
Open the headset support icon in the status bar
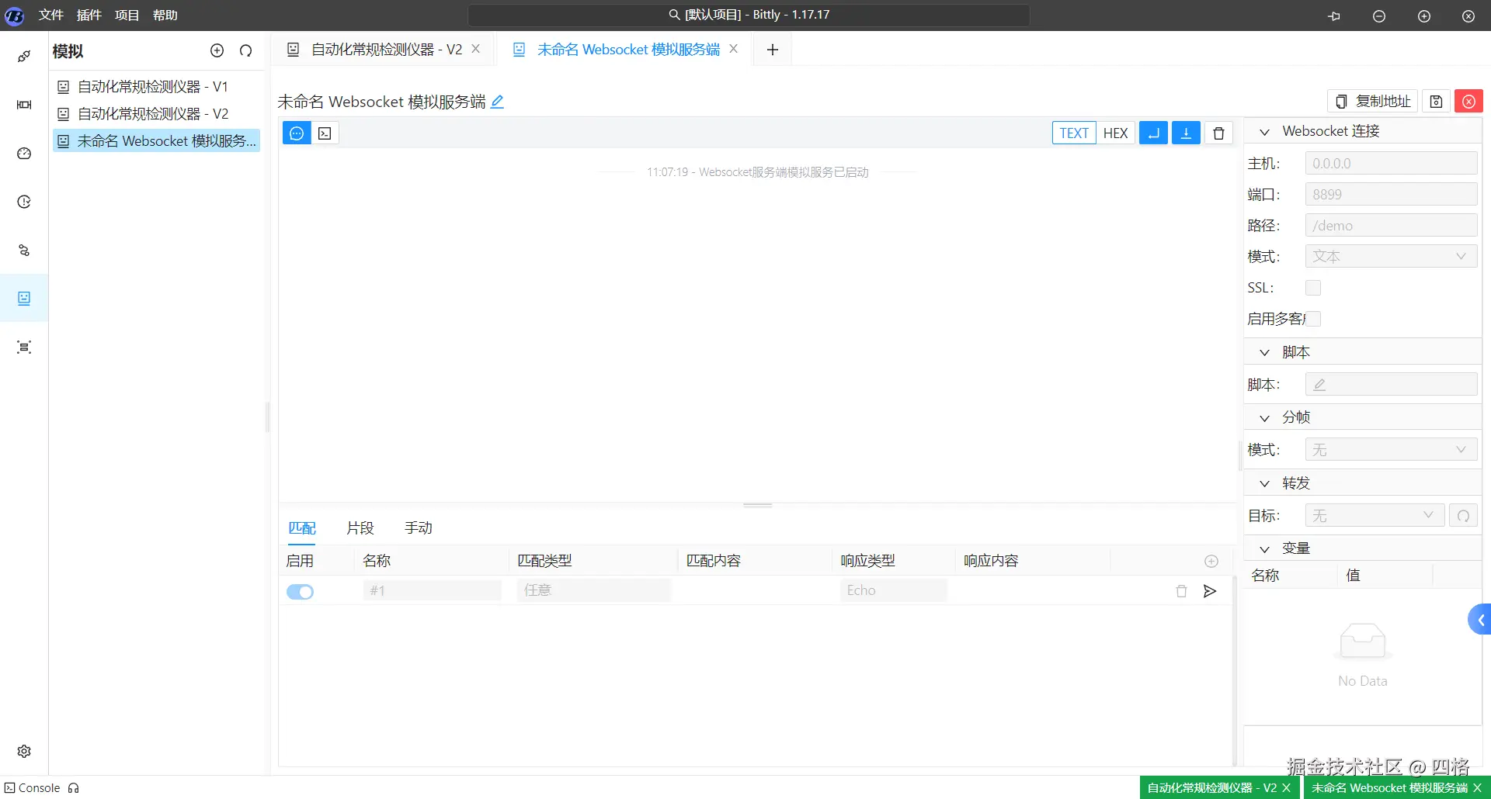[74, 788]
